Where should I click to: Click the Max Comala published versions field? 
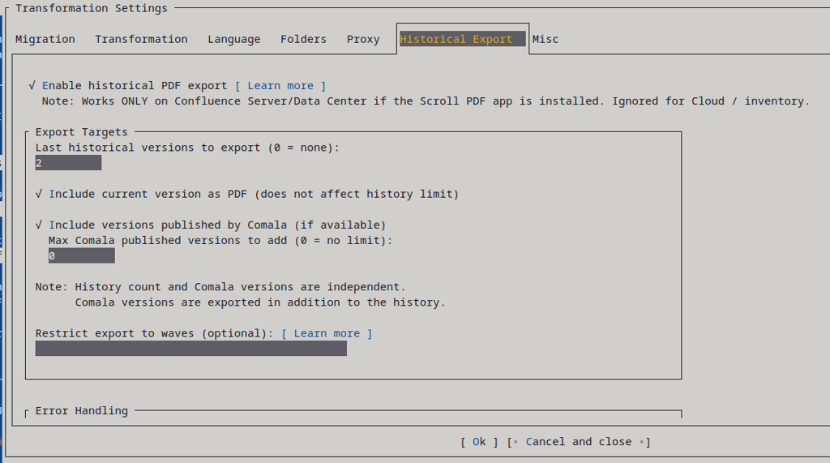click(81, 256)
